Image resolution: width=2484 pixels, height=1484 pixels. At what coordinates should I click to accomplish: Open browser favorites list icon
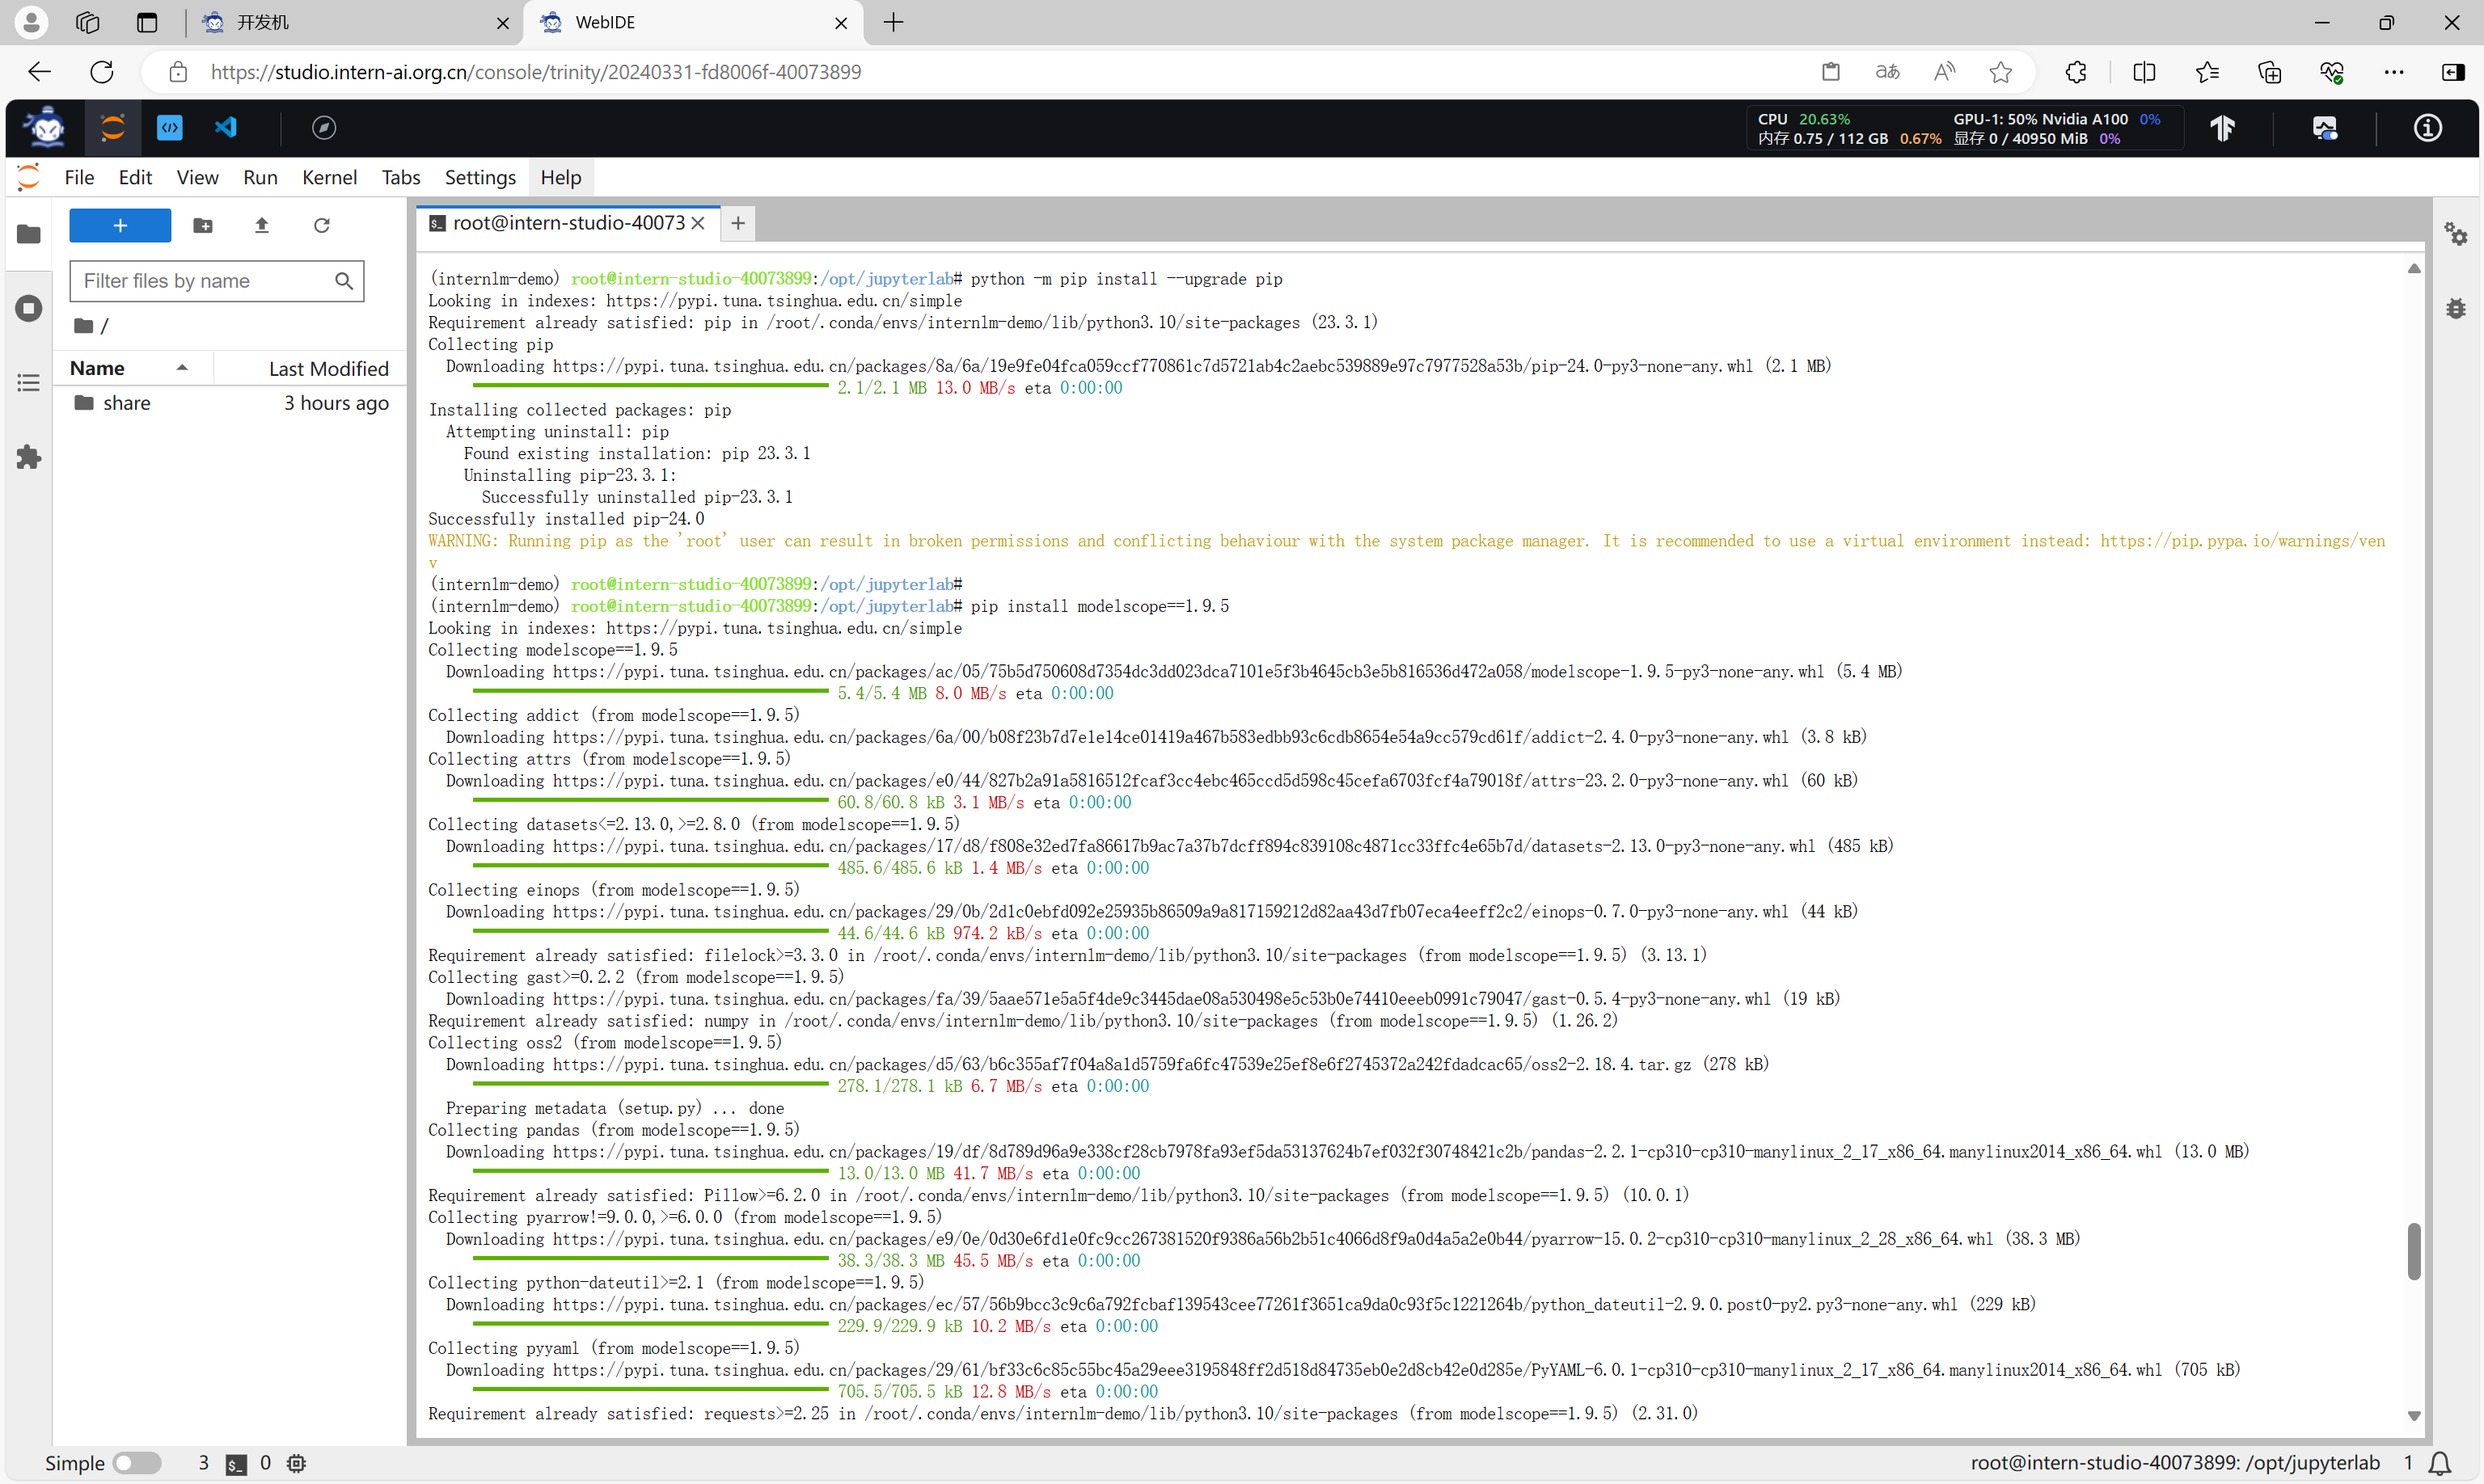pyautogui.click(x=2207, y=72)
